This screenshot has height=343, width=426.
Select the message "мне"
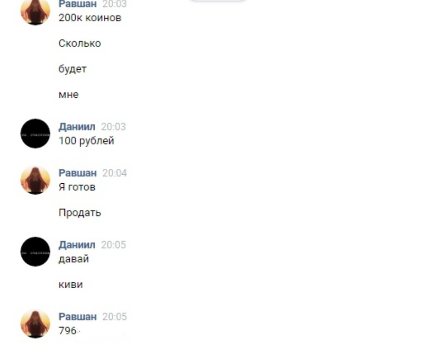69,95
